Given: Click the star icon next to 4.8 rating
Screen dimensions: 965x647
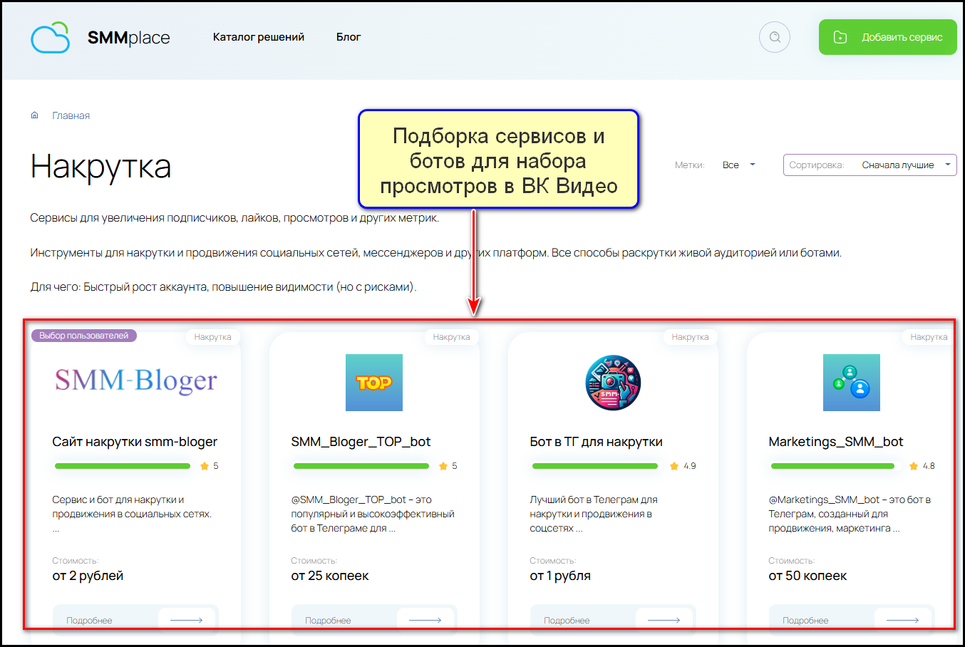Looking at the screenshot, I should click(914, 466).
